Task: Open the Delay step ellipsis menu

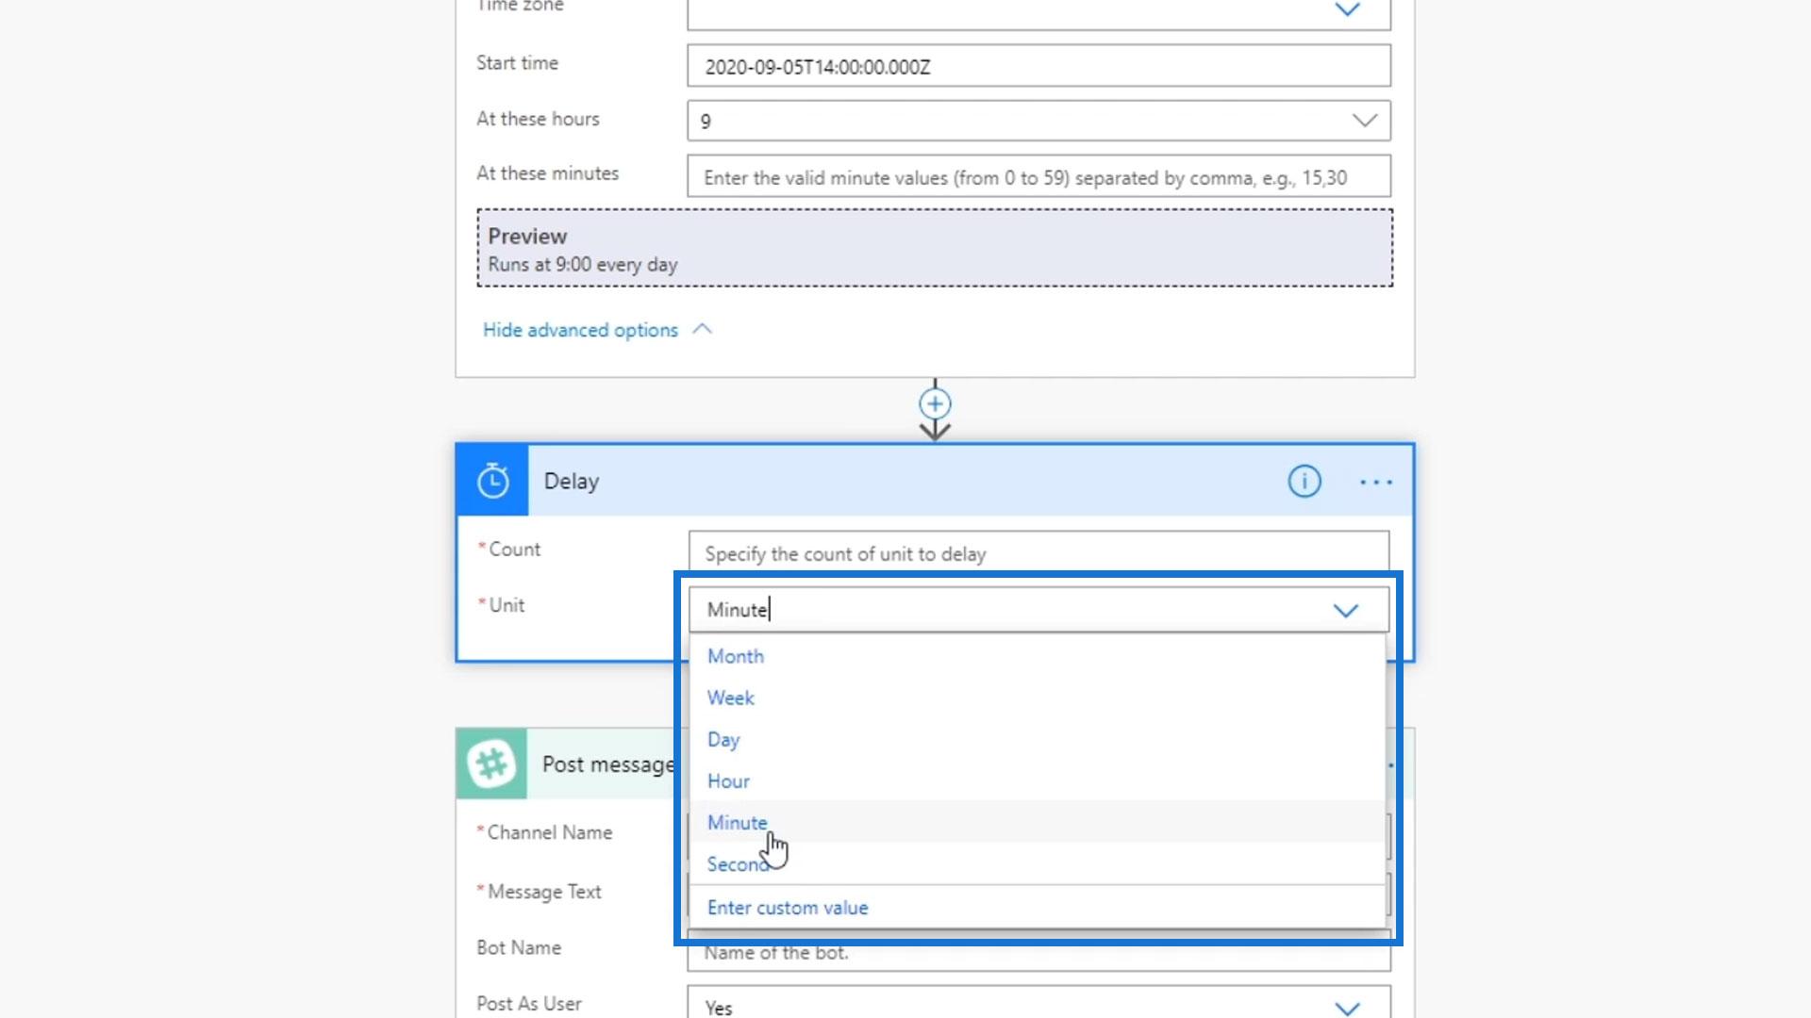Action: (1375, 483)
